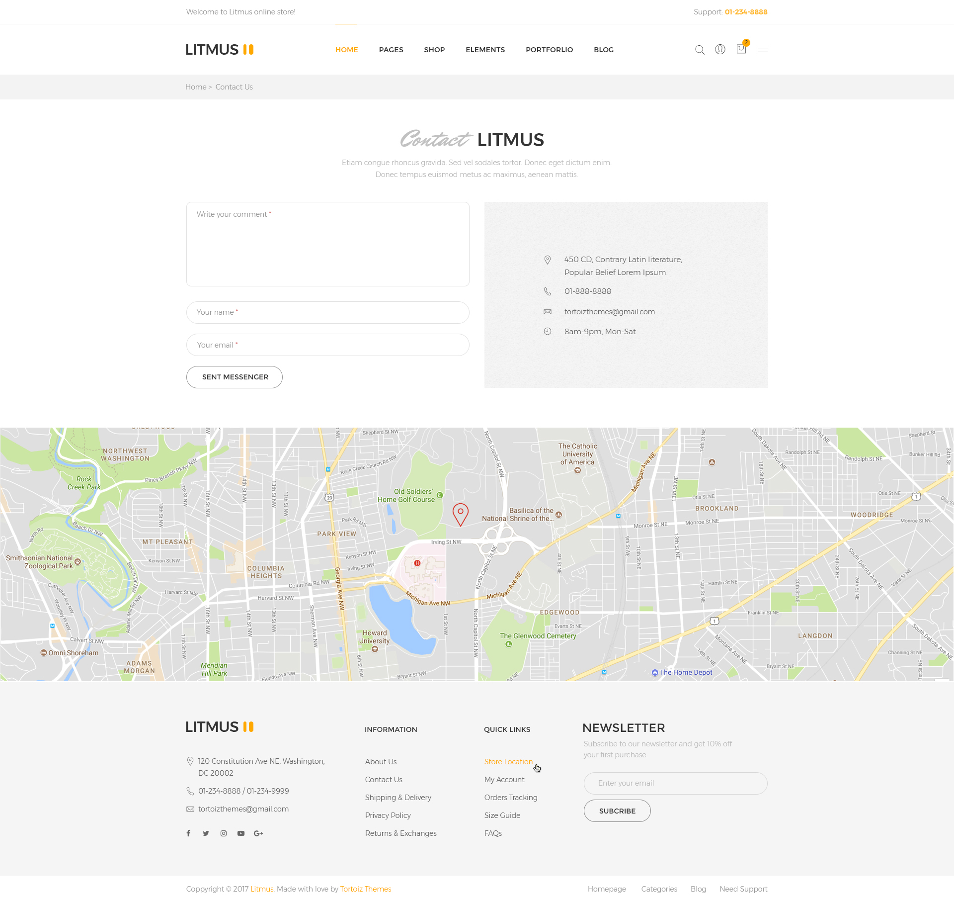Open the Shop navigation dropdown
Image resolution: width=954 pixels, height=902 pixels.
pos(434,49)
